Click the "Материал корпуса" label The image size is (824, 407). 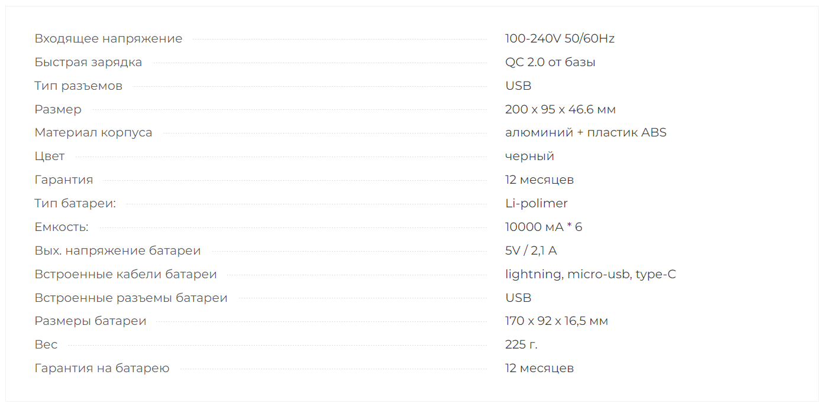click(93, 133)
